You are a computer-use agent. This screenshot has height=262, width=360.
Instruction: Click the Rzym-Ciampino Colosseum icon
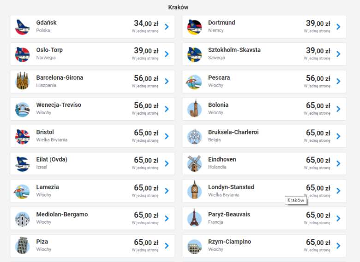click(x=194, y=245)
